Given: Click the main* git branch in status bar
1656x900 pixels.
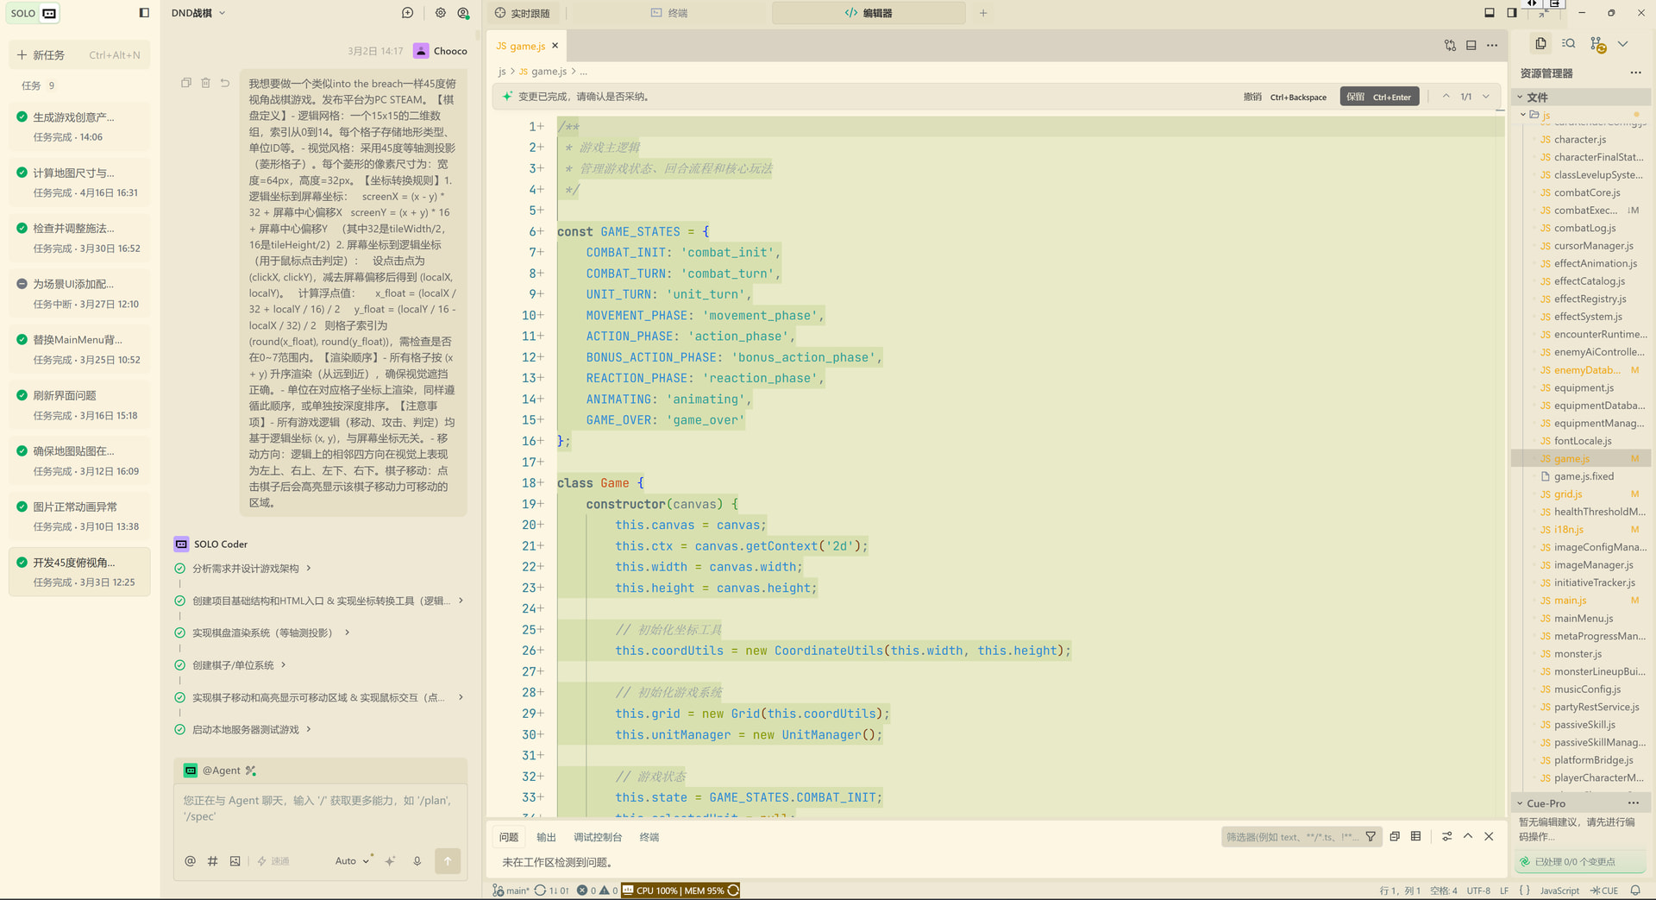Looking at the screenshot, I should coord(511,891).
